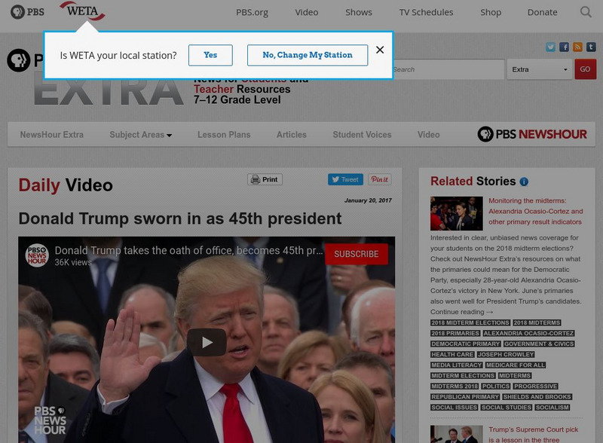The width and height of the screenshot is (603, 443).
Task: Select the SHIELDS AND BROOKS tag
Action: [x=537, y=397]
